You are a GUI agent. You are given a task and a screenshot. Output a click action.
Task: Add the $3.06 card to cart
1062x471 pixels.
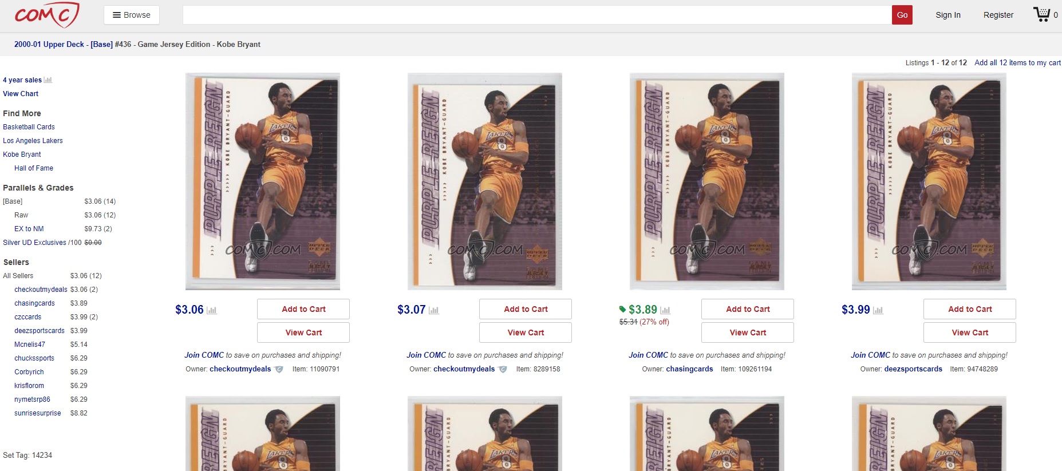pyautogui.click(x=303, y=309)
